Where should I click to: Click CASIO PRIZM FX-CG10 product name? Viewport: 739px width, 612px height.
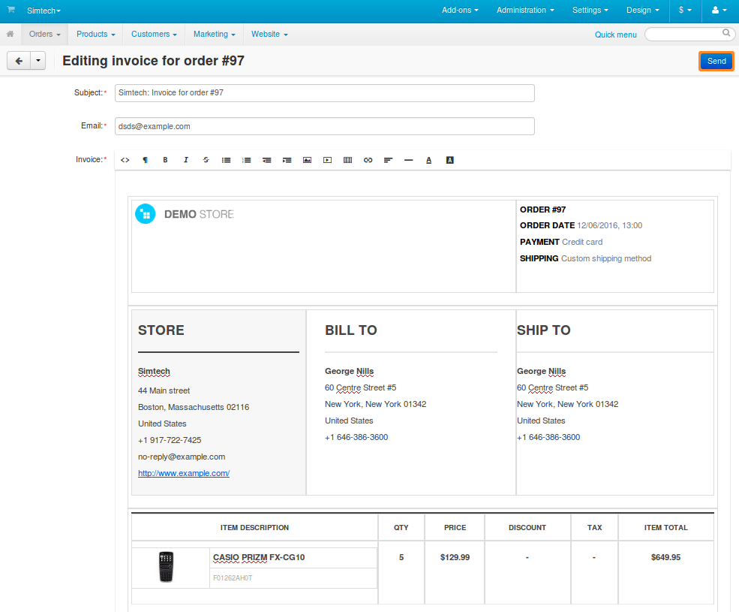click(x=259, y=557)
